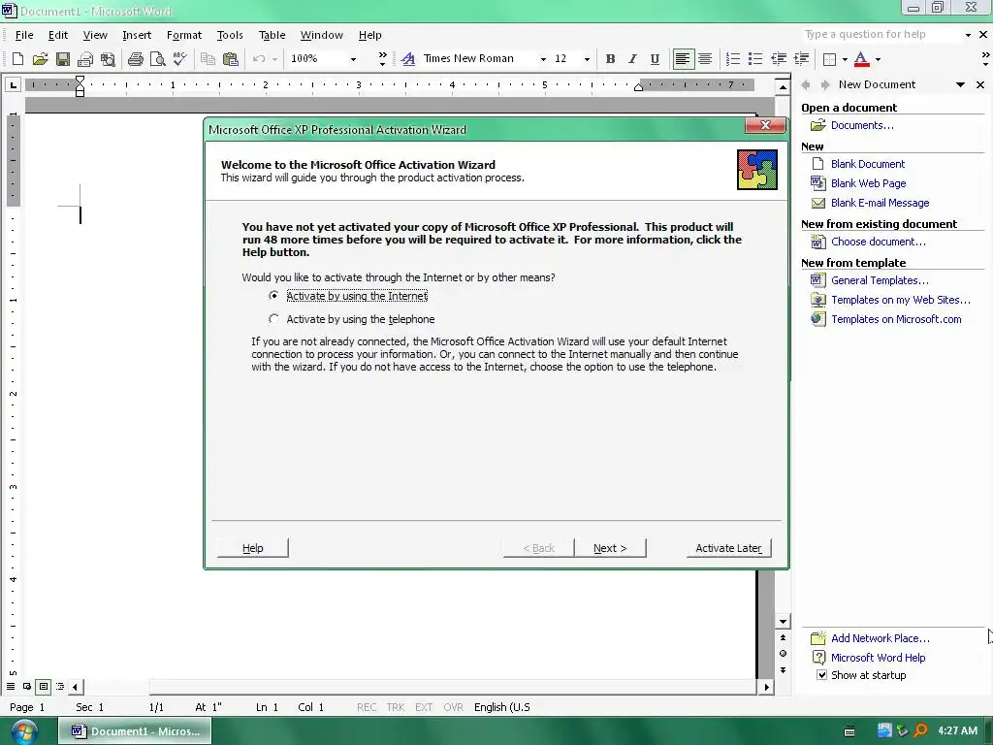This screenshot has width=993, height=745.
Task: Switch to Print Layout view icon
Action: [x=43, y=686]
